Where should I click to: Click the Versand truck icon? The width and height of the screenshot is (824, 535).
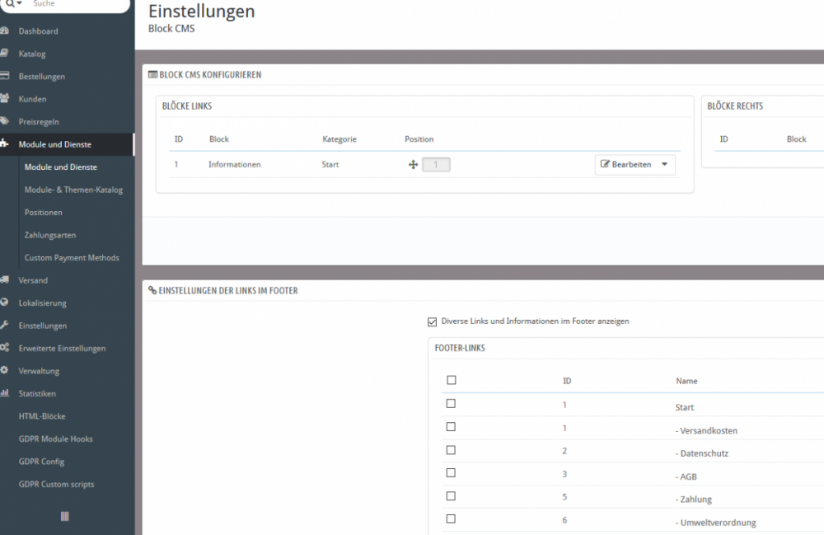click(4, 280)
